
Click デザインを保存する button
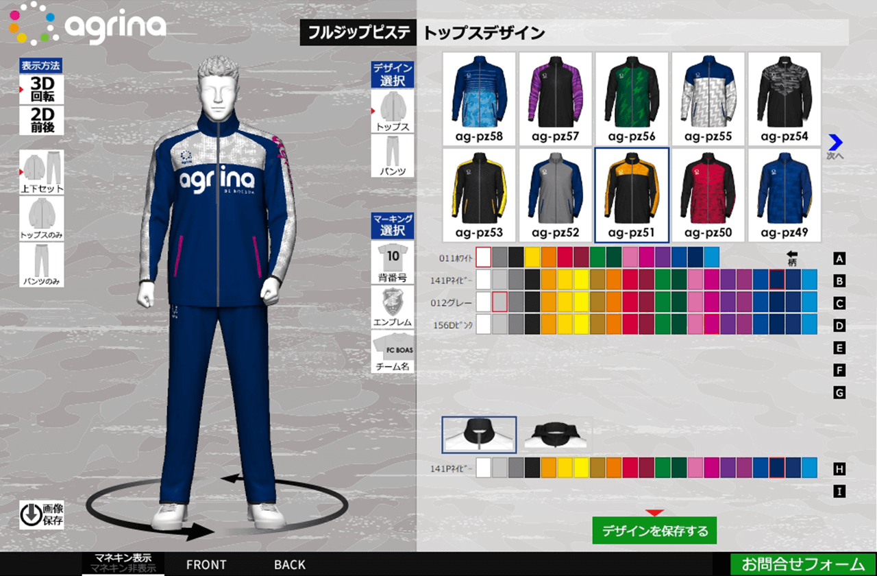654,531
